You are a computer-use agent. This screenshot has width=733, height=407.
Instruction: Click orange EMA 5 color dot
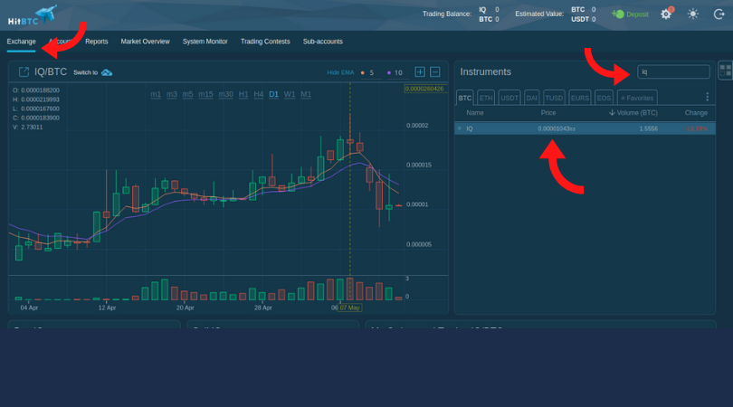[x=362, y=73]
